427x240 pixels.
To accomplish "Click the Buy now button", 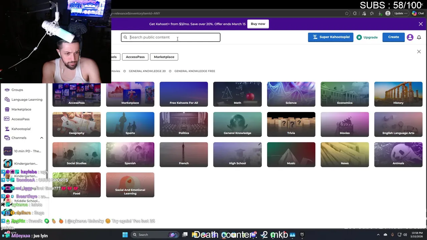I will point(258,24).
